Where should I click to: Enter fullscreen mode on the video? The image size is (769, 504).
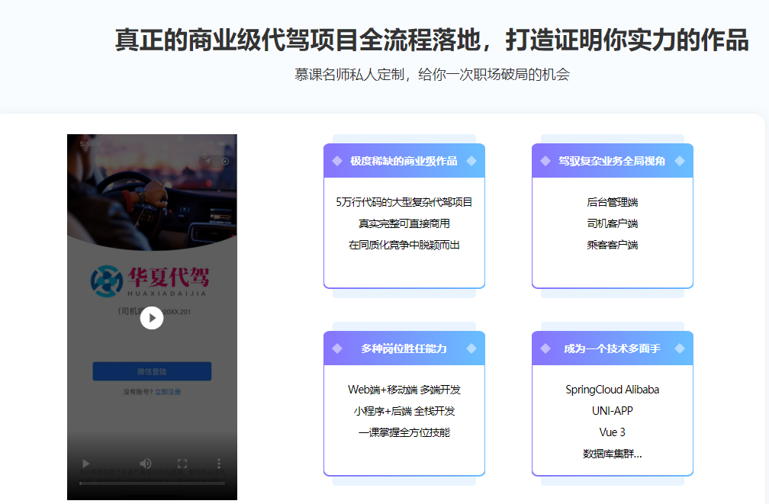182,464
